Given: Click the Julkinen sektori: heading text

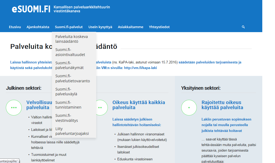Looking at the screenshot, I should [x=24, y=88].
